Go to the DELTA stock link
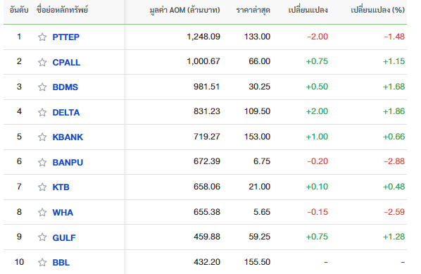This screenshot has height=274, width=421. (x=66, y=112)
